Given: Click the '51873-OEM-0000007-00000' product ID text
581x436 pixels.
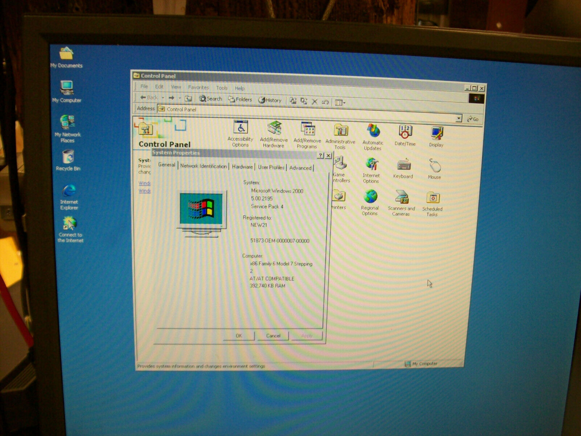Looking at the screenshot, I should pos(280,241).
